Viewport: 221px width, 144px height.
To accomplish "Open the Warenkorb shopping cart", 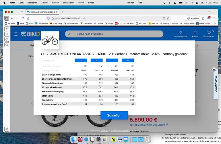I will [209, 32].
